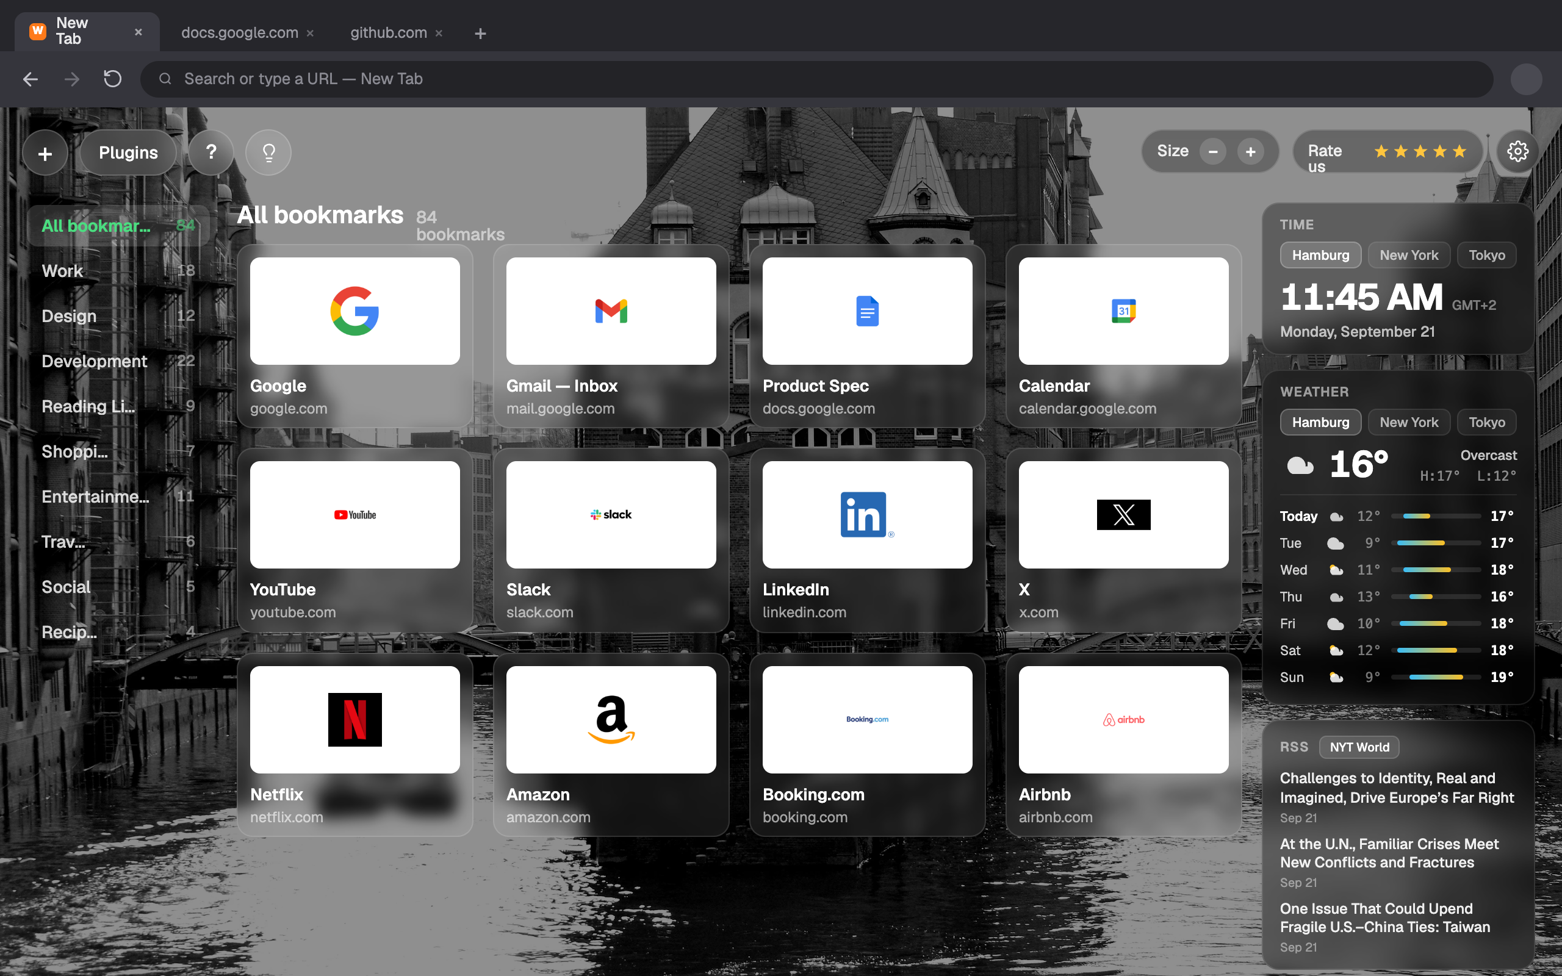
Task: Decrease size with the minus button
Action: (1213, 152)
